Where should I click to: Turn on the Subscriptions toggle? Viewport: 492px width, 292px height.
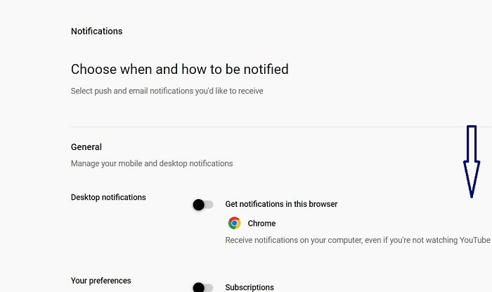[x=203, y=287]
